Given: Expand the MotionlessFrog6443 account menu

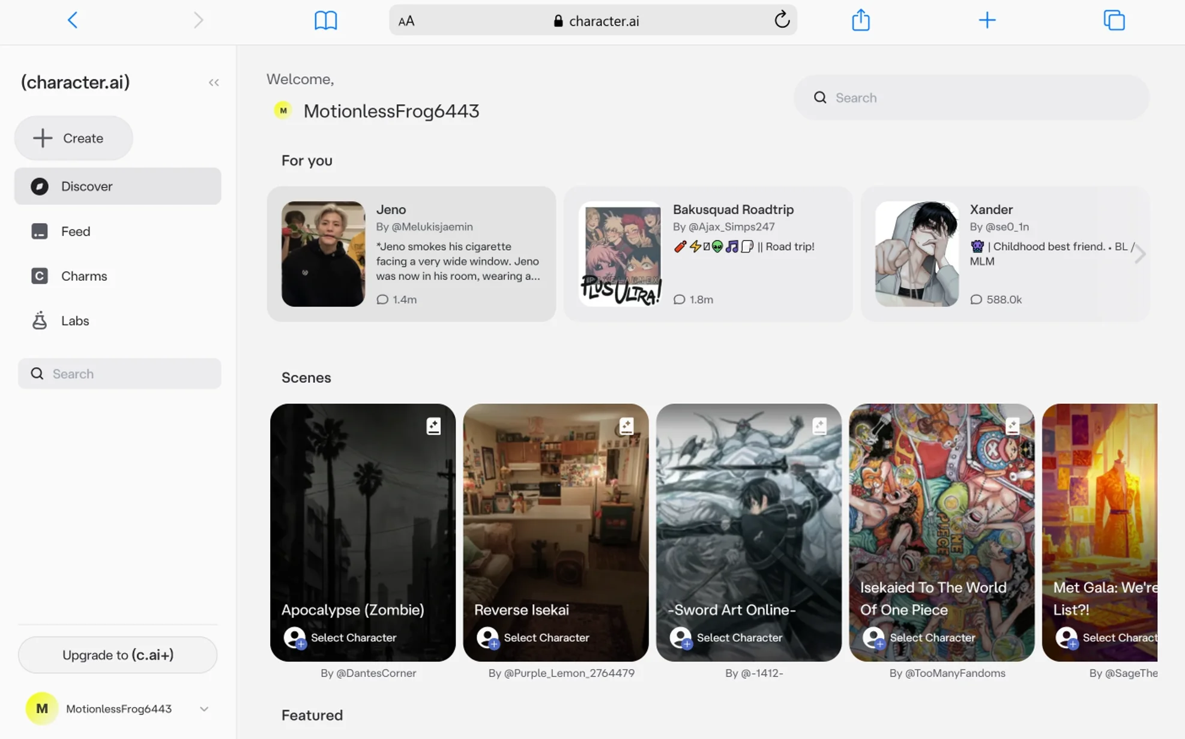Looking at the screenshot, I should tap(204, 709).
